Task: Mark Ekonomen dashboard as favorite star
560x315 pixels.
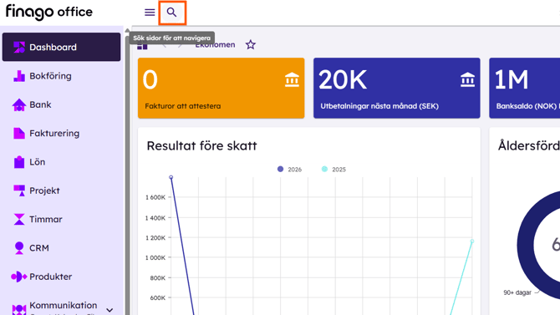Action: [251, 45]
